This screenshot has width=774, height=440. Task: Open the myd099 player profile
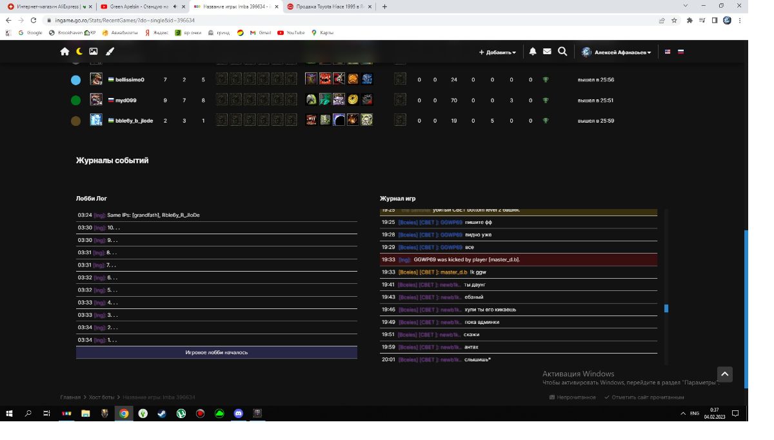tap(126, 101)
